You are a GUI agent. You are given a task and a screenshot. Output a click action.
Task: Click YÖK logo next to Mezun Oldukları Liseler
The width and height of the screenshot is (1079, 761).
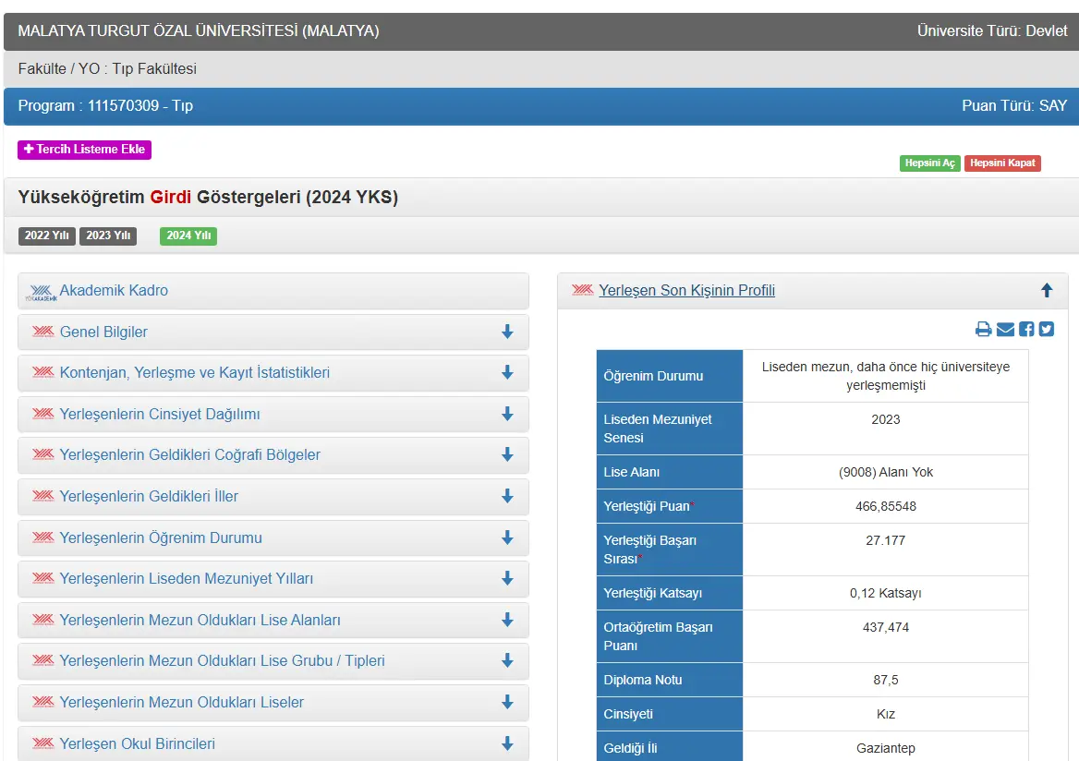pyautogui.click(x=42, y=701)
